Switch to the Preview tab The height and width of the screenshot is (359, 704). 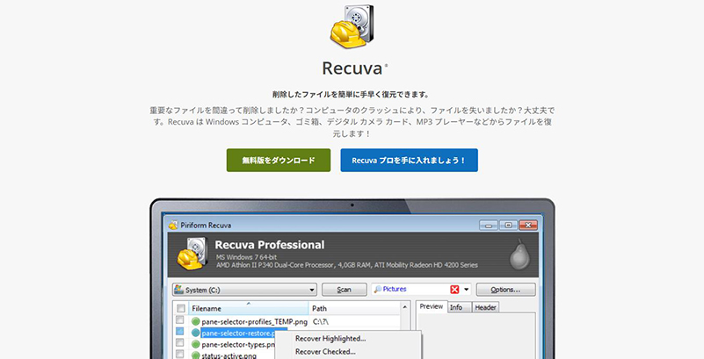[x=431, y=307]
